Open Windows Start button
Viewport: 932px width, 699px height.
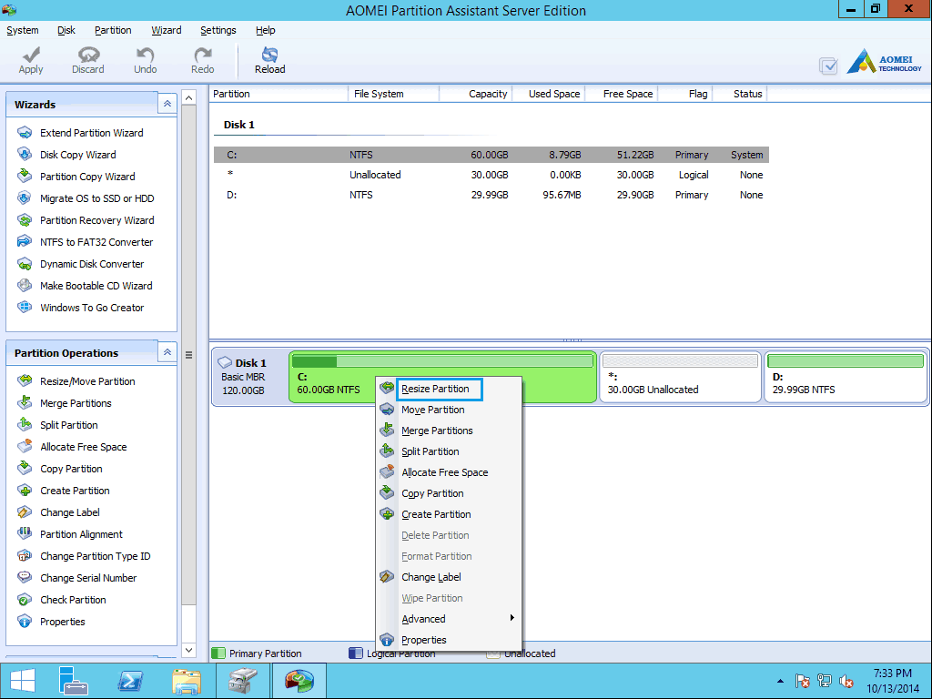[23, 681]
